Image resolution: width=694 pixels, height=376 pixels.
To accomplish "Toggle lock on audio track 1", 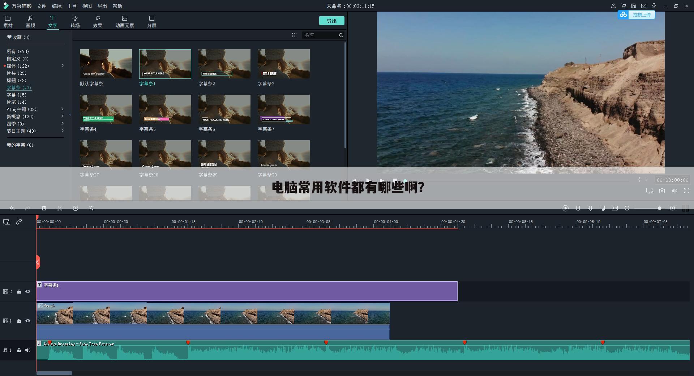I will click(19, 350).
